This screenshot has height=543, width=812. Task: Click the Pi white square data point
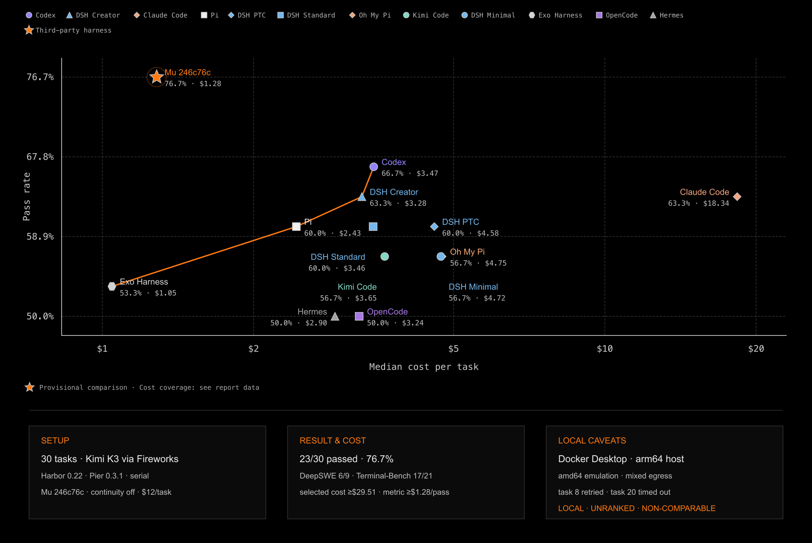(x=296, y=226)
